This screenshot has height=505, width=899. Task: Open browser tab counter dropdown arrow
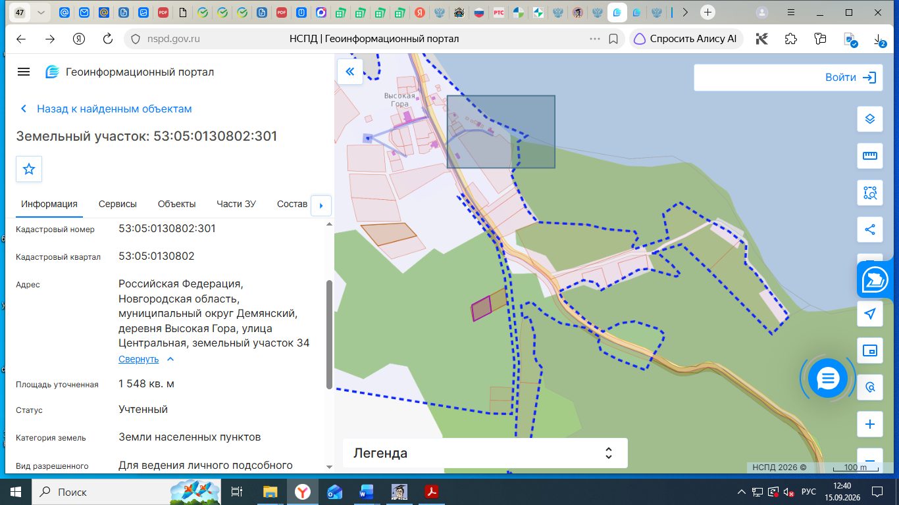[x=41, y=12]
